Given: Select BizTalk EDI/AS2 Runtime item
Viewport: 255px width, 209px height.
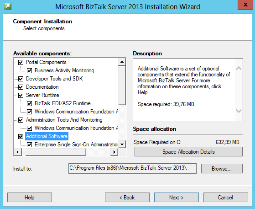Looking at the screenshot, I should click(x=62, y=103).
